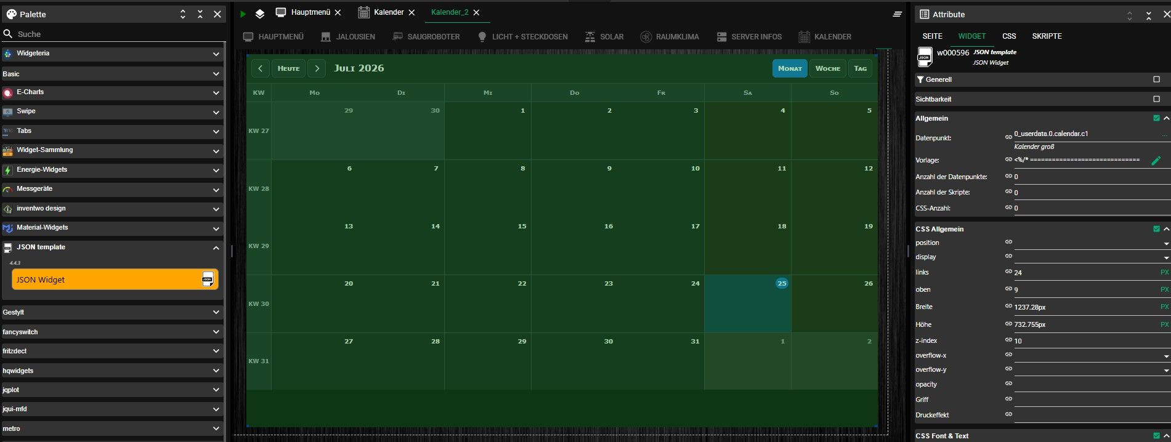Switch the calendar to Tag view
Screen dimensions: 1171x442
pyautogui.click(x=861, y=68)
